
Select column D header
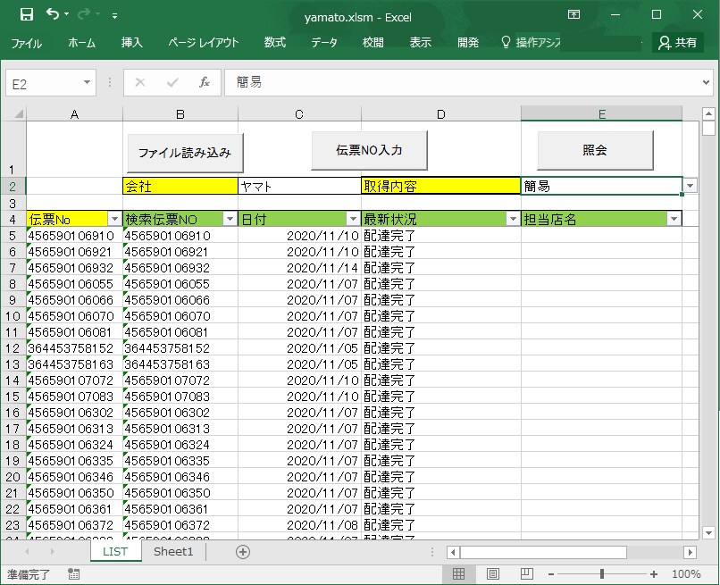point(440,114)
